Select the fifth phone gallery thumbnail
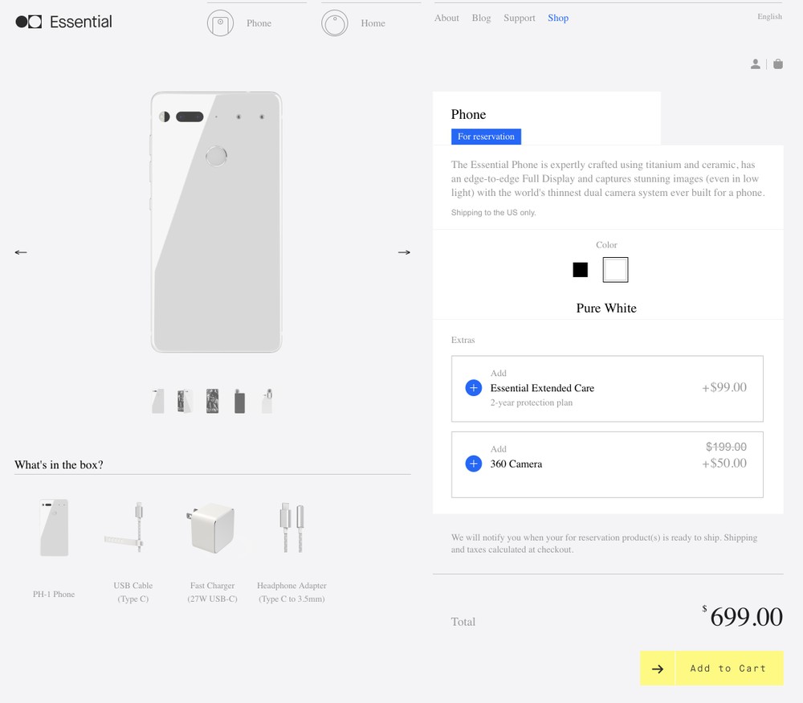The image size is (803, 703). tap(267, 401)
